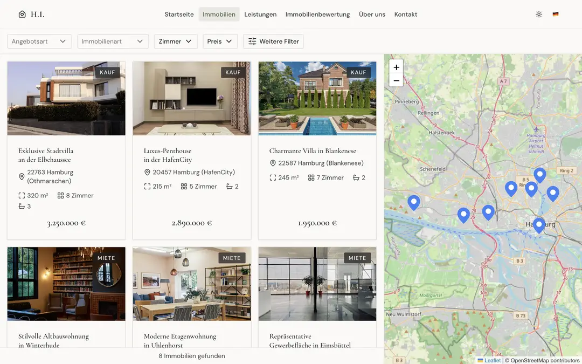This screenshot has height=364, width=582.
Task: Click the bathtub icon on the Luxus-Penthouse card
Action: (x=228, y=186)
